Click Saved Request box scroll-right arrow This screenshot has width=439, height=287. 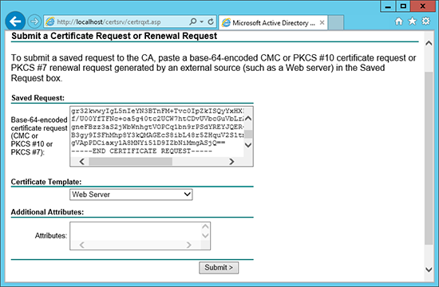click(x=231, y=161)
